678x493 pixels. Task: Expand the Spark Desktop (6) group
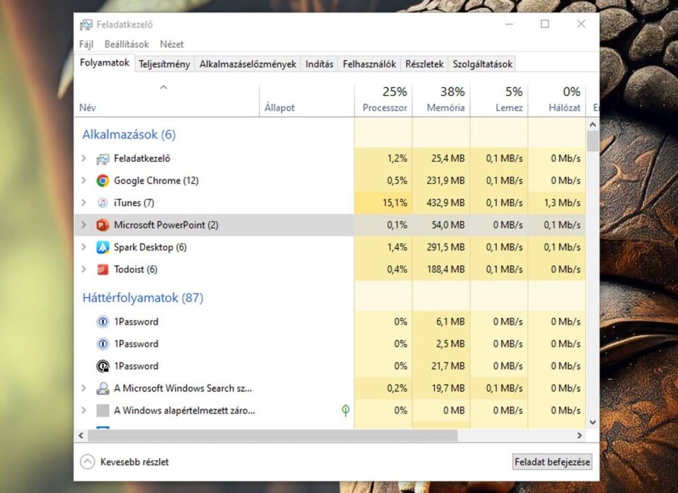[84, 247]
